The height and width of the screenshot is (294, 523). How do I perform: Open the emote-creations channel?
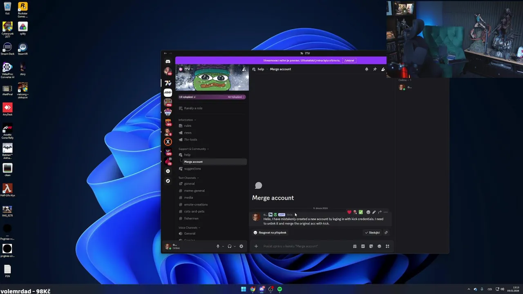(212, 205)
